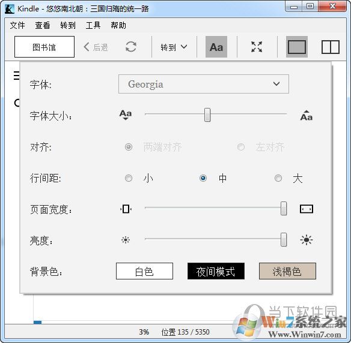
Task: Choose 夜间模式 night mode background
Action: (216, 271)
